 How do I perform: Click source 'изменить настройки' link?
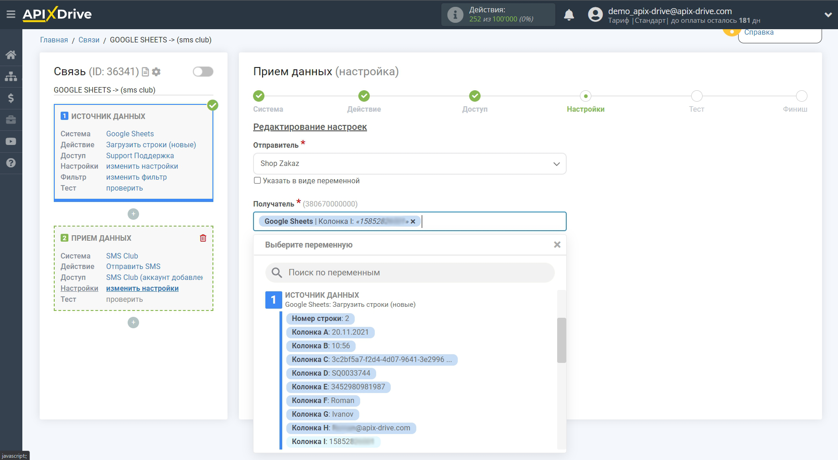(142, 166)
